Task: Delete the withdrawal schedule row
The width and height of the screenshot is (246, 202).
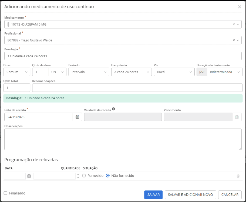Action: tap(238, 176)
